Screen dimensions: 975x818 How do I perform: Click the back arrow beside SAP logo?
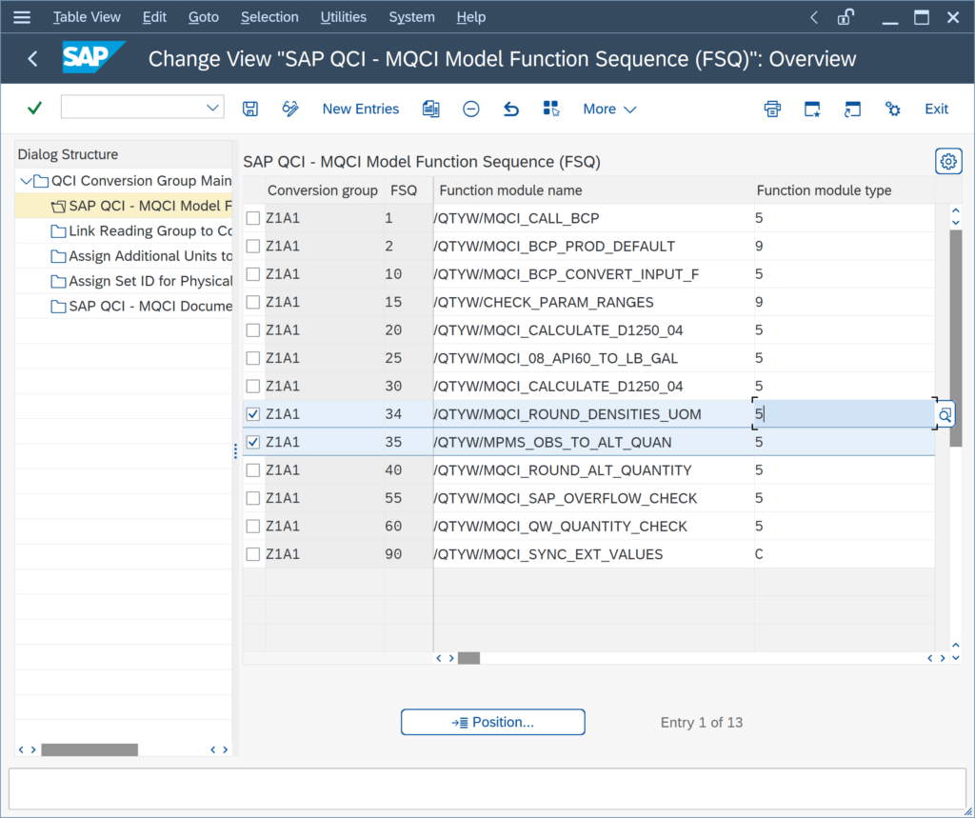click(x=32, y=59)
